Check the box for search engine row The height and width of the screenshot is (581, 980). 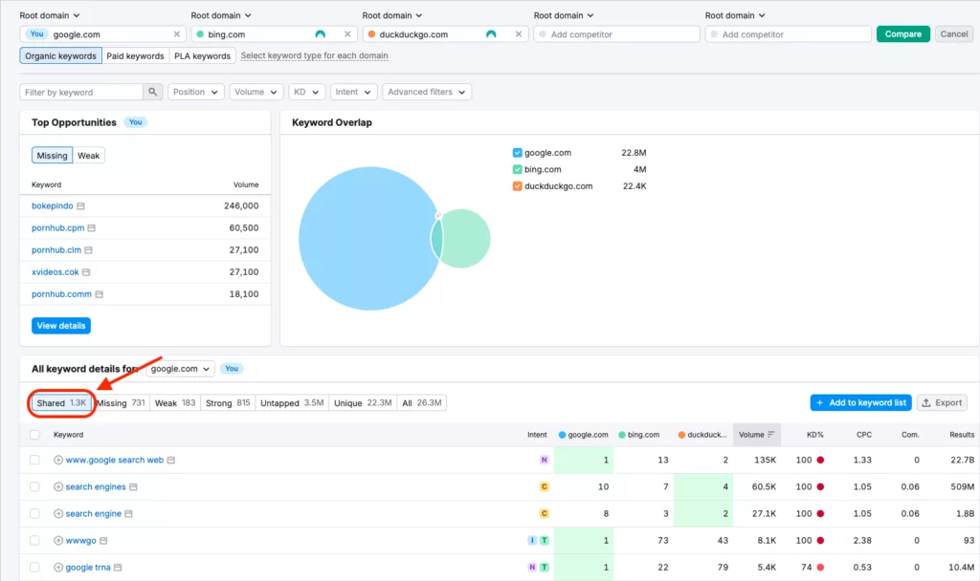[34, 513]
